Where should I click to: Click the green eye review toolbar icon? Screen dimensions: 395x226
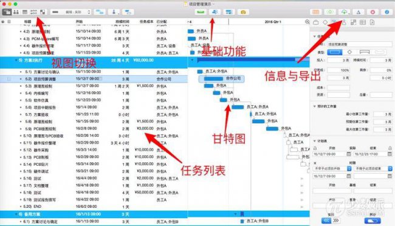330,12
